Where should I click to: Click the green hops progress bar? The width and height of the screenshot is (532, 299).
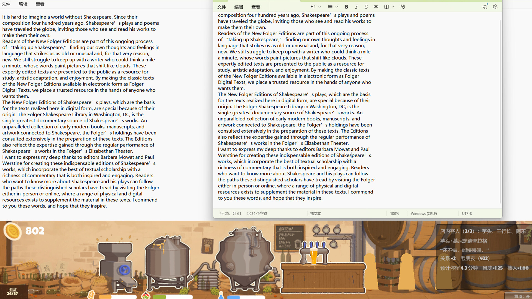[173, 297]
